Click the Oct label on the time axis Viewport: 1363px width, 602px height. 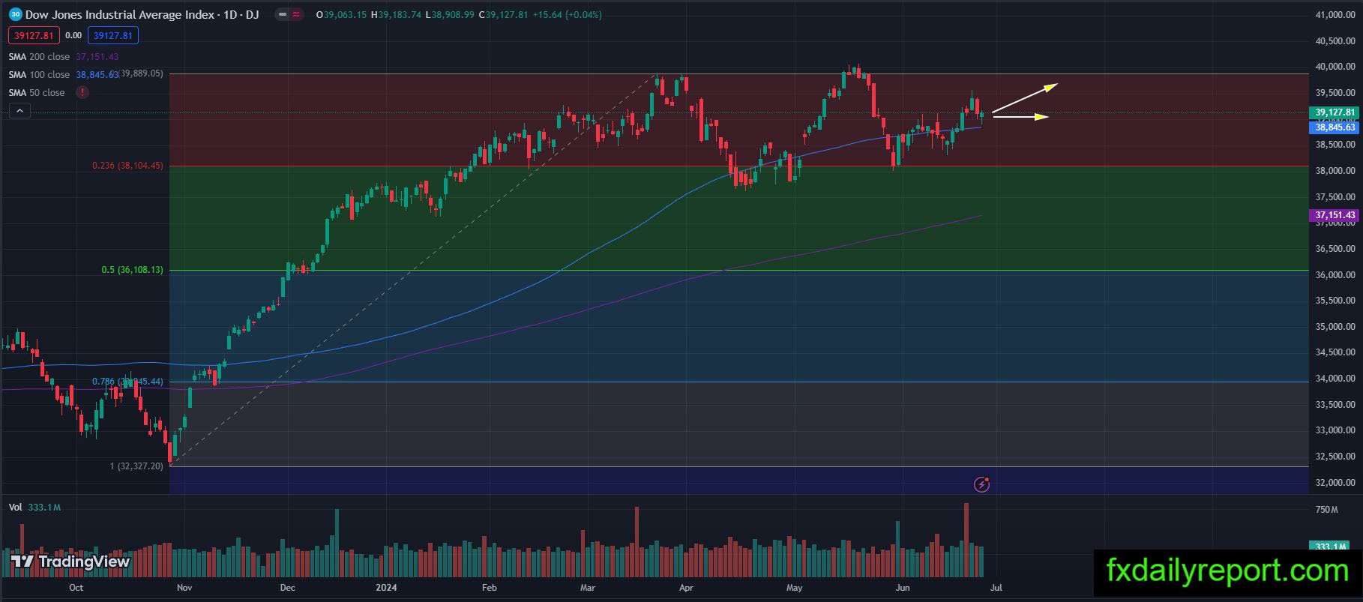(x=76, y=588)
